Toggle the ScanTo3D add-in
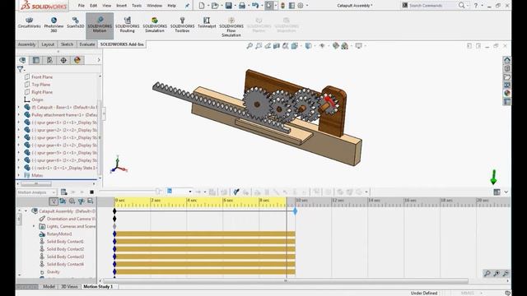Screen dimensions: 527x296 tap(75, 23)
